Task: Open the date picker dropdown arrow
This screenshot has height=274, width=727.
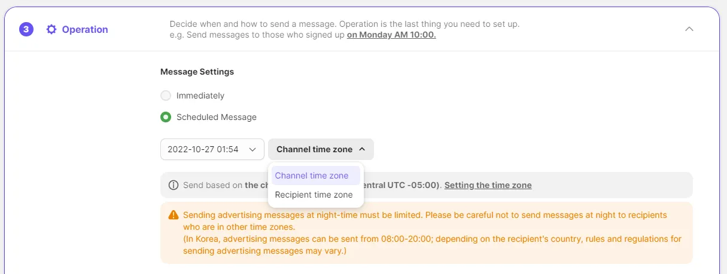Action: click(x=253, y=149)
